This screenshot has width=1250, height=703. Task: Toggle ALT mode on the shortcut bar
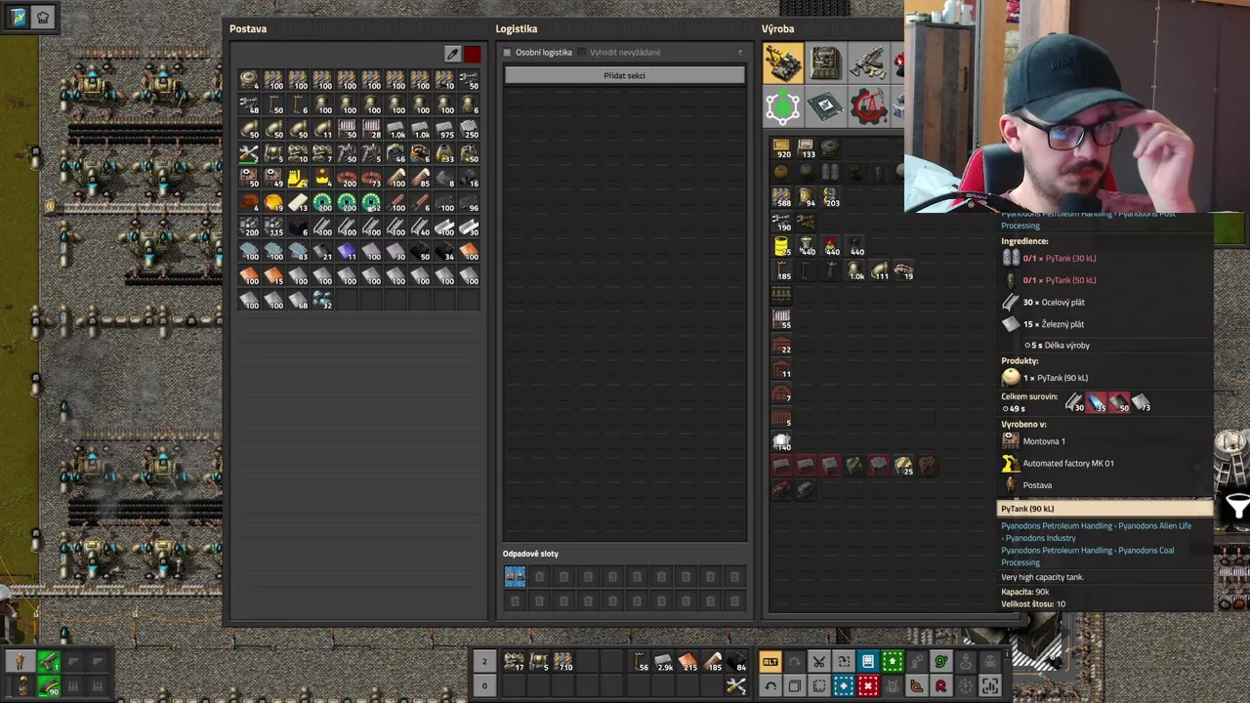click(771, 662)
